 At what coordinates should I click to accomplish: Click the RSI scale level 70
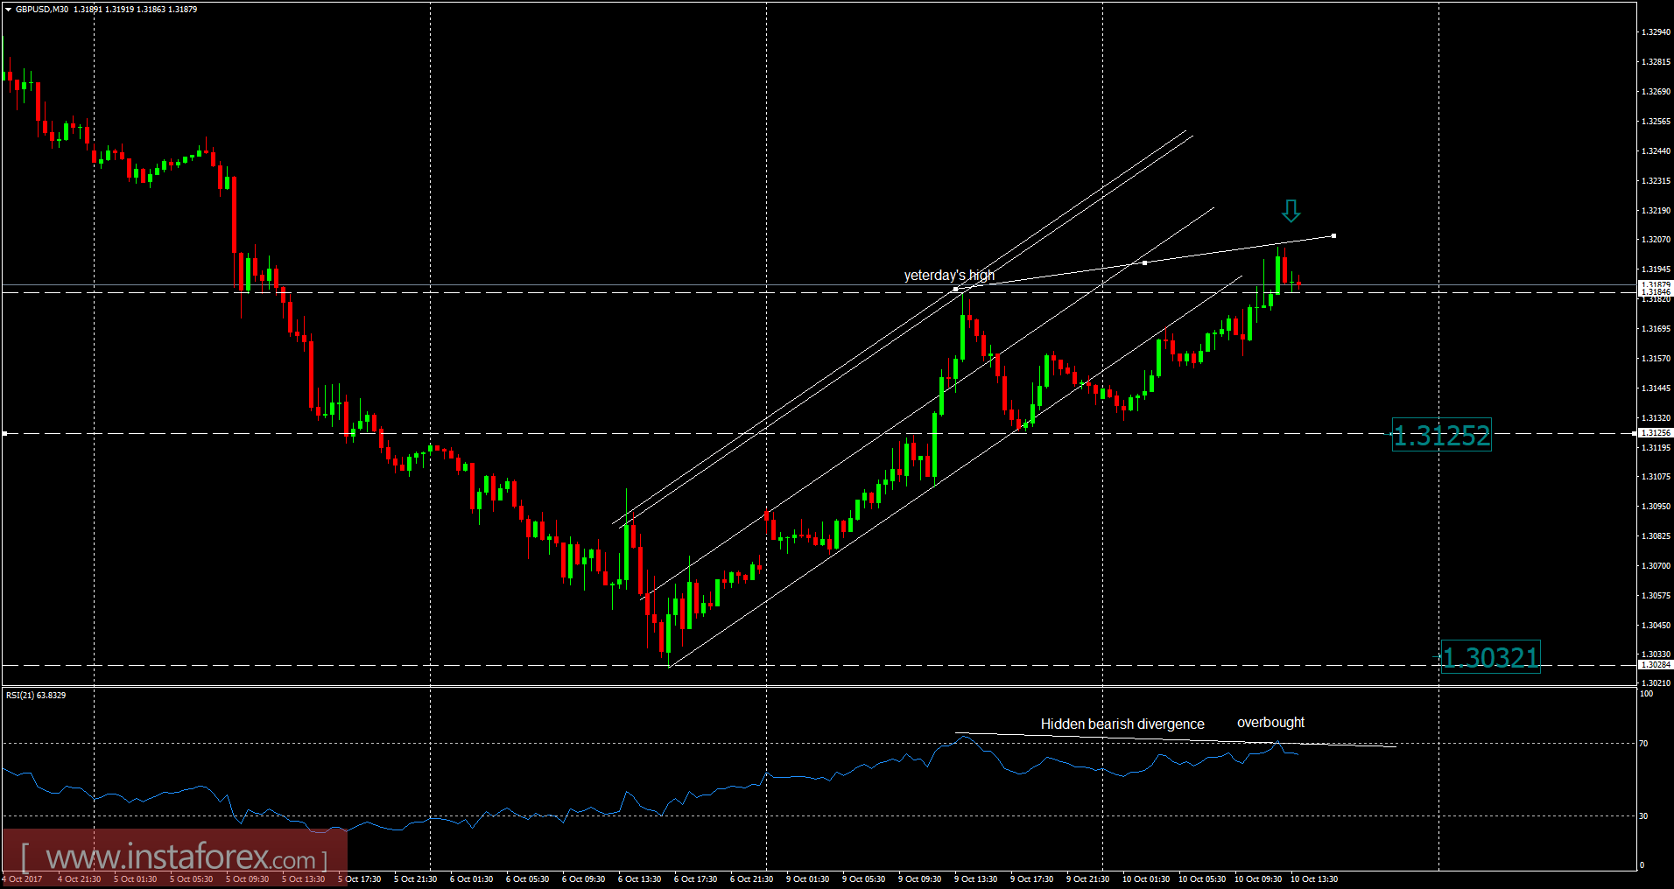pyautogui.click(x=1643, y=744)
